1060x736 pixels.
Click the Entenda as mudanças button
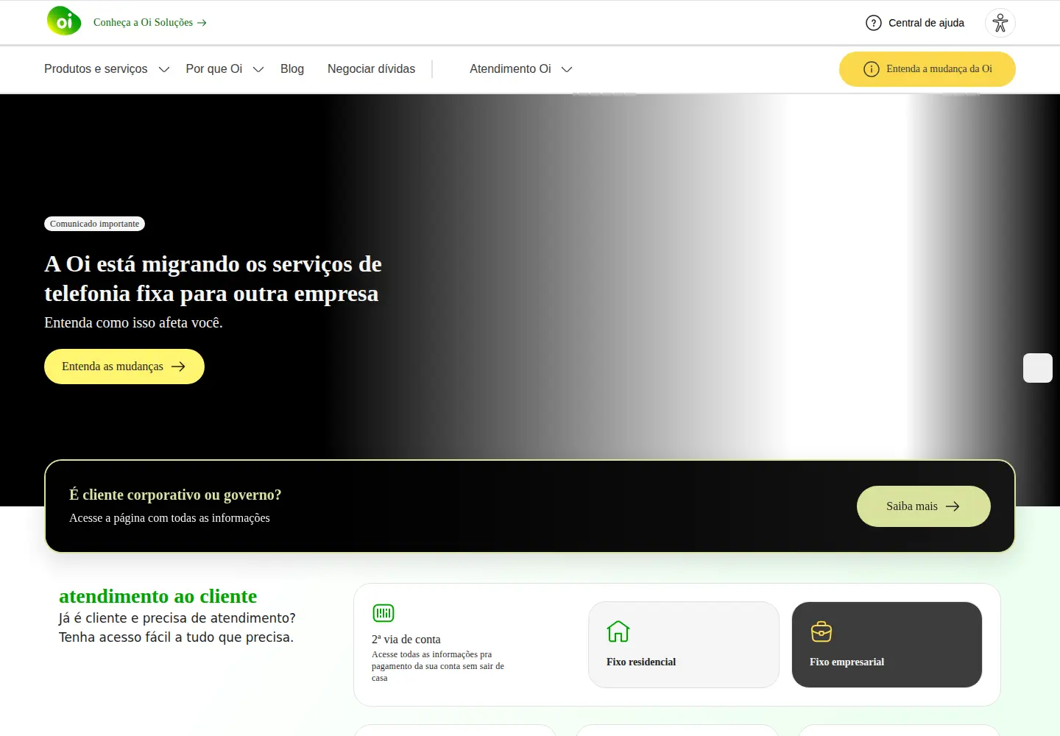pos(124,367)
